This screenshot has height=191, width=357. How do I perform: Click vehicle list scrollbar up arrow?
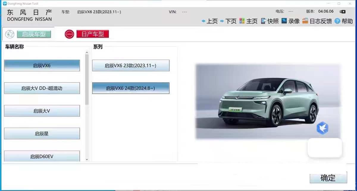click(87, 53)
